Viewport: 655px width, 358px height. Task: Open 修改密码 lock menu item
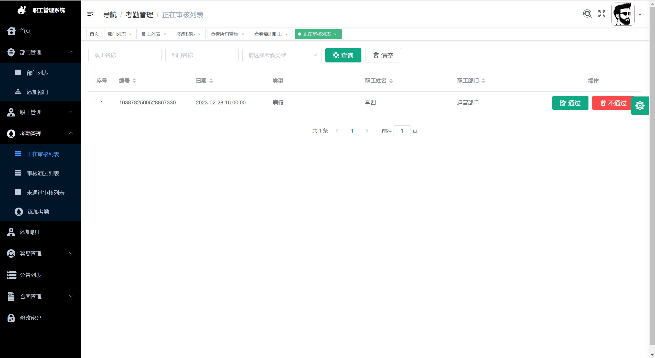31,318
